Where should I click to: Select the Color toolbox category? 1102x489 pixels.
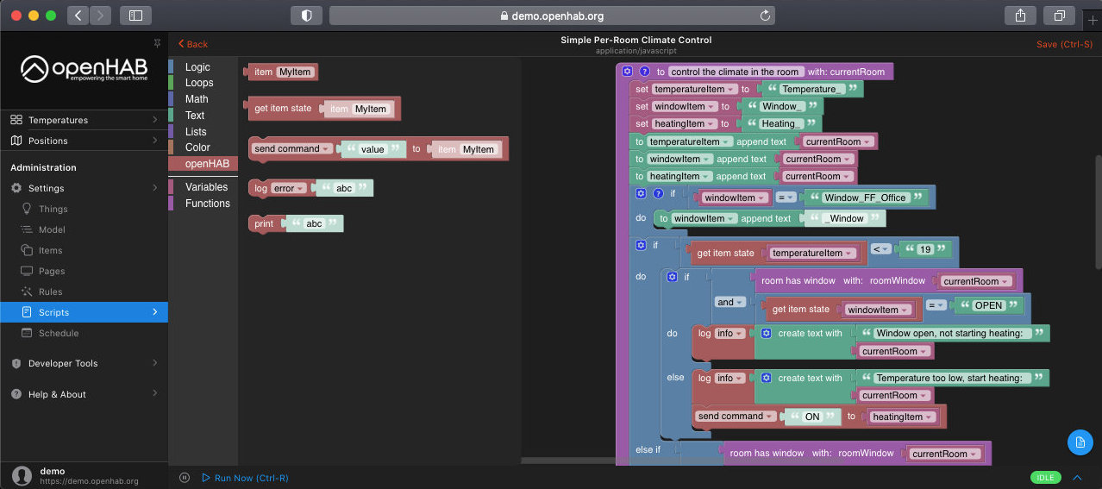coord(197,147)
